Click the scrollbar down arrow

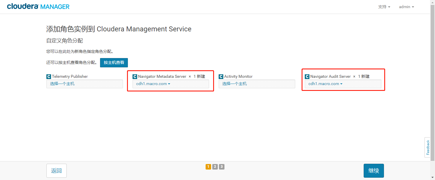tap(432, 177)
